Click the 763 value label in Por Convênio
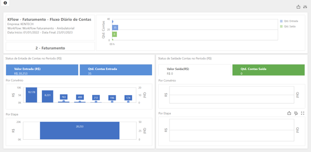The height and width of the screenshot is (152, 311). (x=64, y=97)
